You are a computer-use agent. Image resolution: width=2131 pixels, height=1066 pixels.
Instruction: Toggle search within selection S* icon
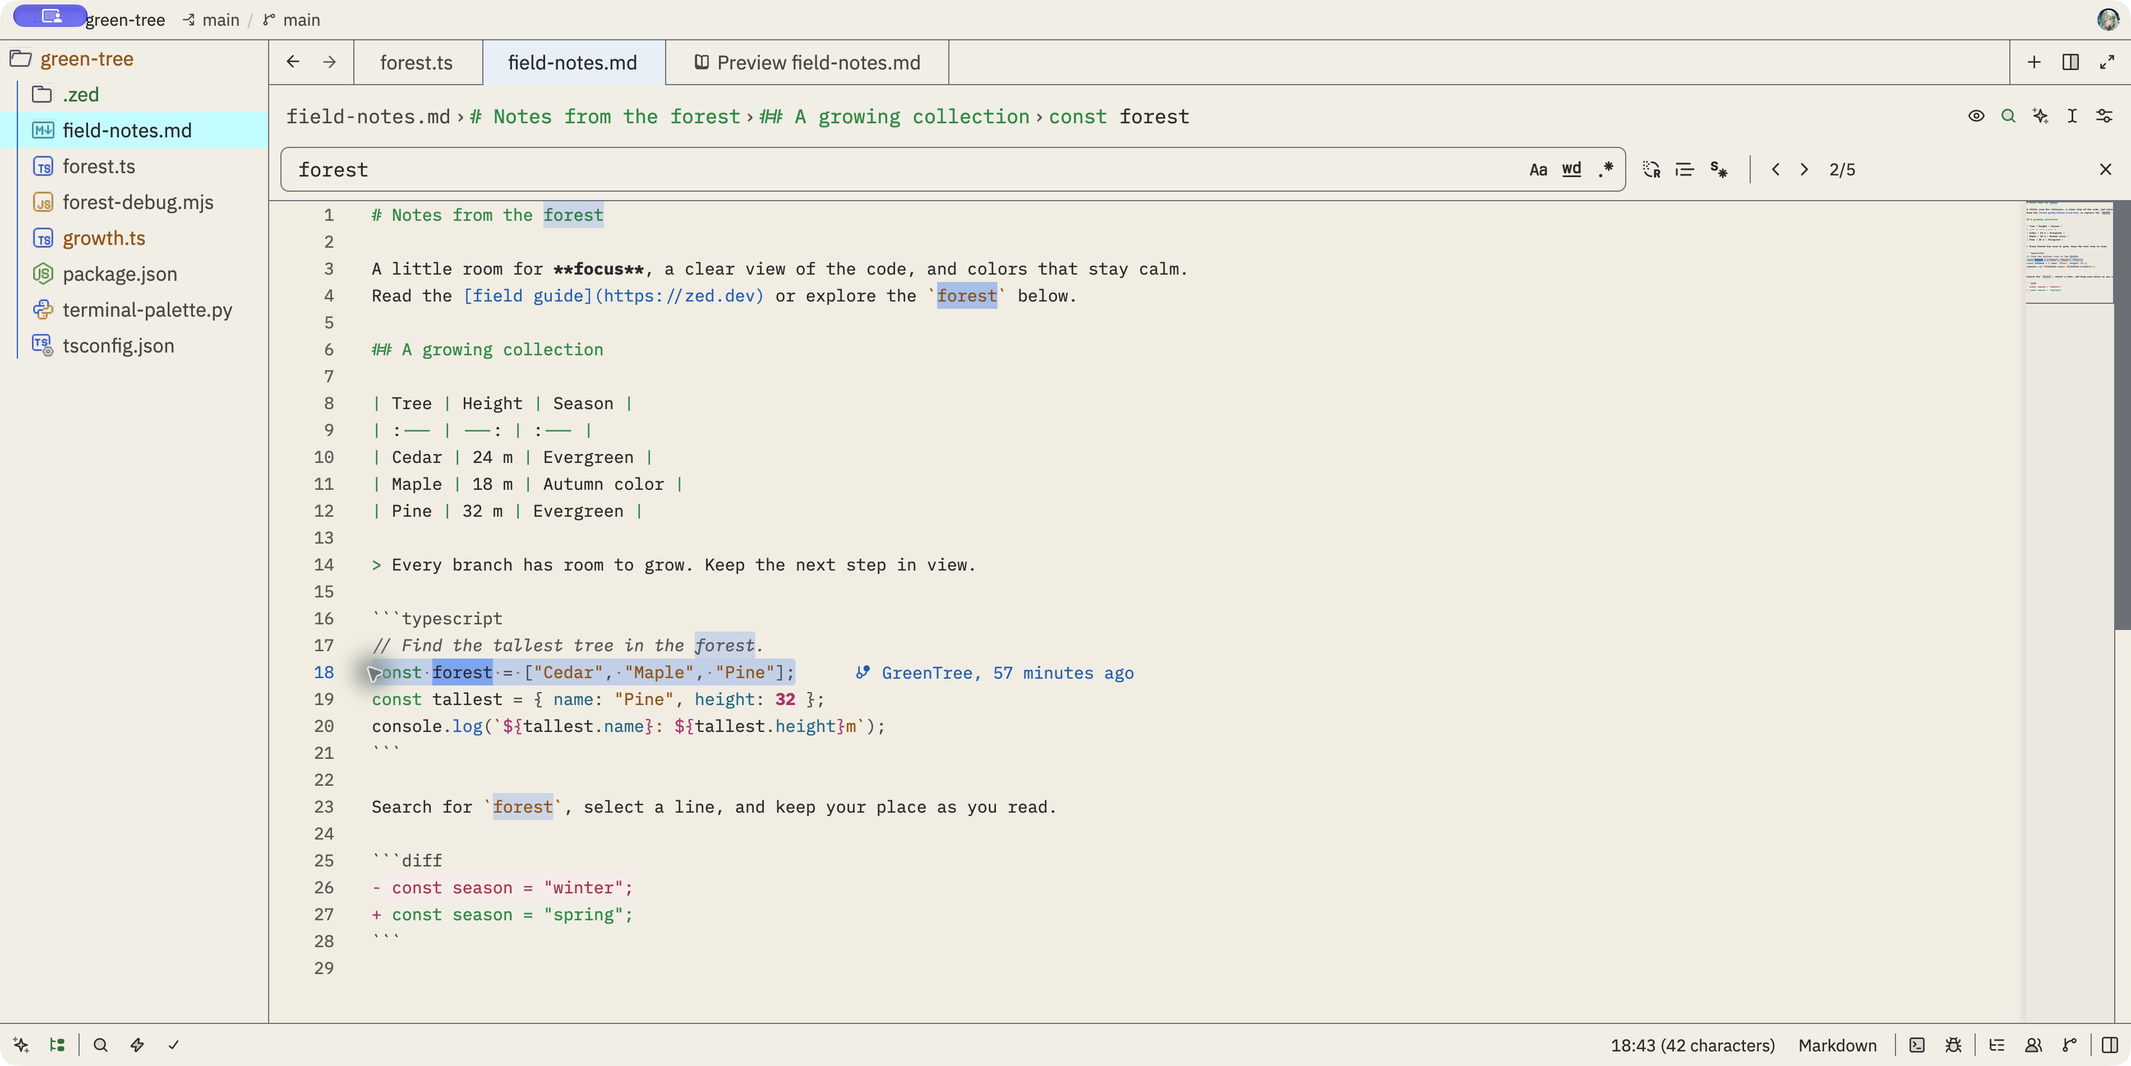click(1718, 169)
